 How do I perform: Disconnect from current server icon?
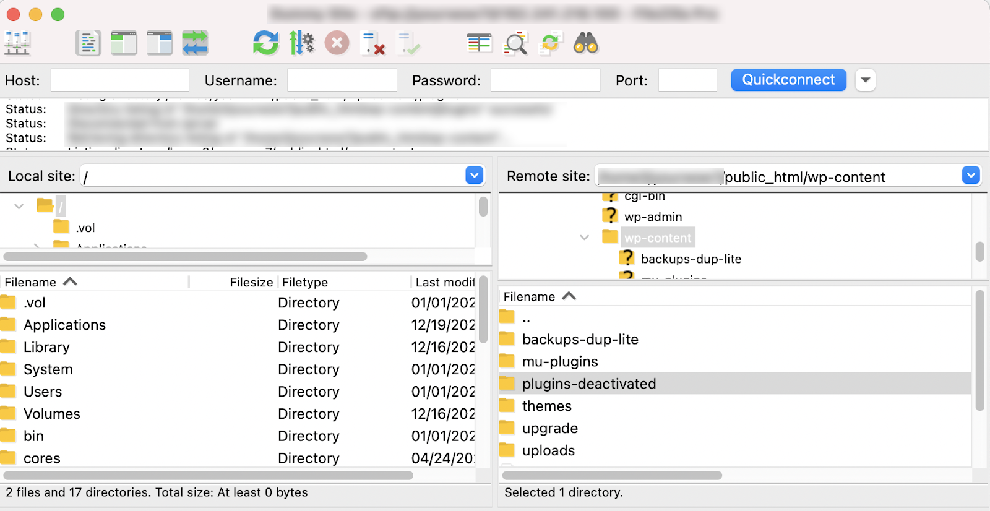373,43
